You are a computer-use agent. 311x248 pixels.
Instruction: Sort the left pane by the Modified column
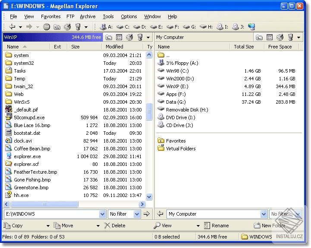pos(114,47)
